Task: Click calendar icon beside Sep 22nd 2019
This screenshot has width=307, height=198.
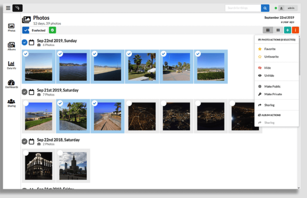Action: [x=32, y=42]
